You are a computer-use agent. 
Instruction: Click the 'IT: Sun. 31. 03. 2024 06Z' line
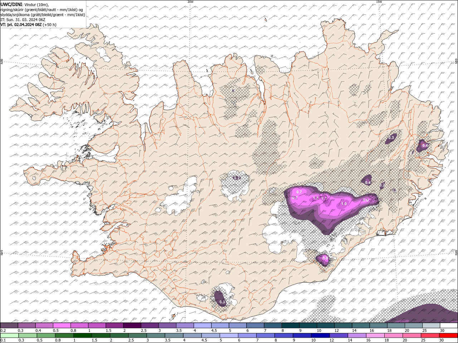23,20
